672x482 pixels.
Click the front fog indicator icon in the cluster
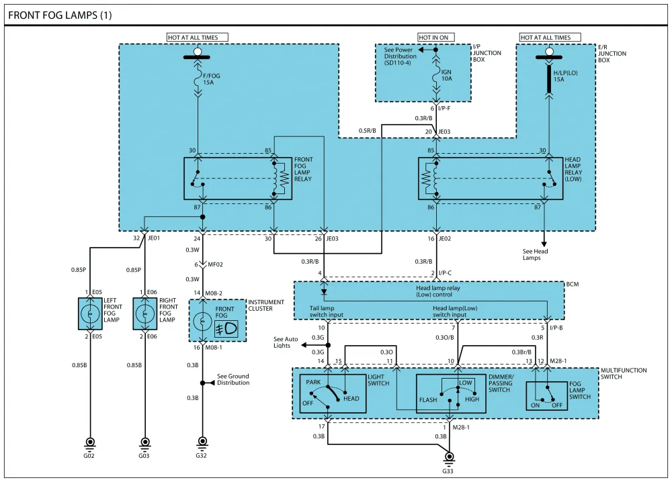pyautogui.click(x=226, y=329)
